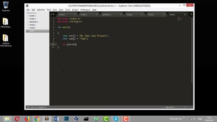Launch Firefox from the taskbar
Image resolution: width=217 pixels, height=122 pixels.
tap(27, 119)
